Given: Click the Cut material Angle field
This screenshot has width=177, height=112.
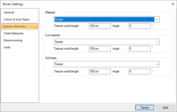Looking at the screenshot, I should point(139,49).
